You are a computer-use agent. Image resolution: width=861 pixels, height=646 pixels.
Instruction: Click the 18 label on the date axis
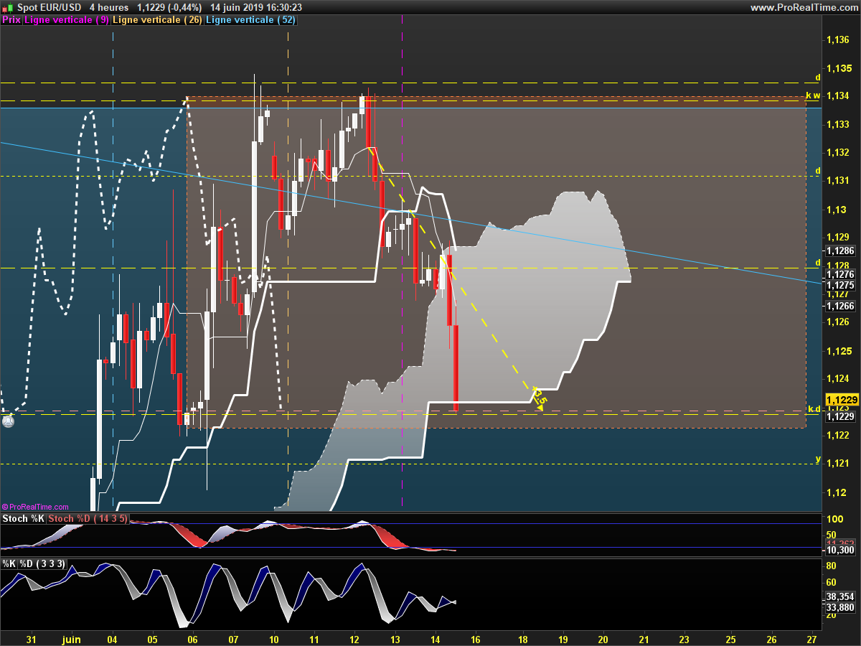[522, 638]
